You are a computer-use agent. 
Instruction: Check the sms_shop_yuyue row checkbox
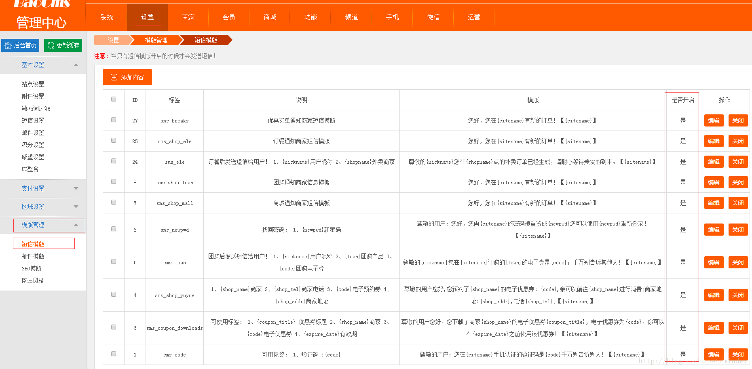[114, 294]
